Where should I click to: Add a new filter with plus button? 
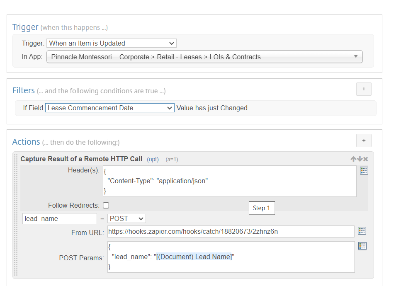(364, 89)
